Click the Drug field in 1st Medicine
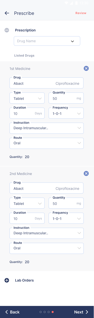 coord(47,83)
